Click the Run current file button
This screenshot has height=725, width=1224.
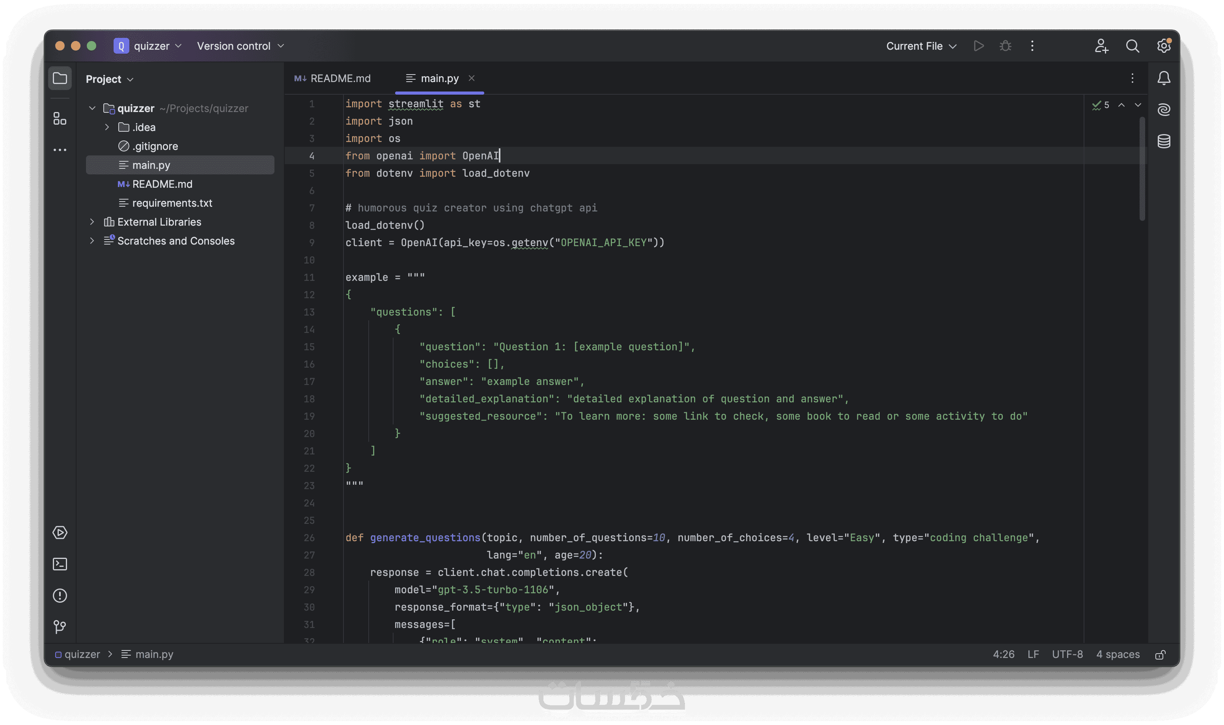(978, 46)
